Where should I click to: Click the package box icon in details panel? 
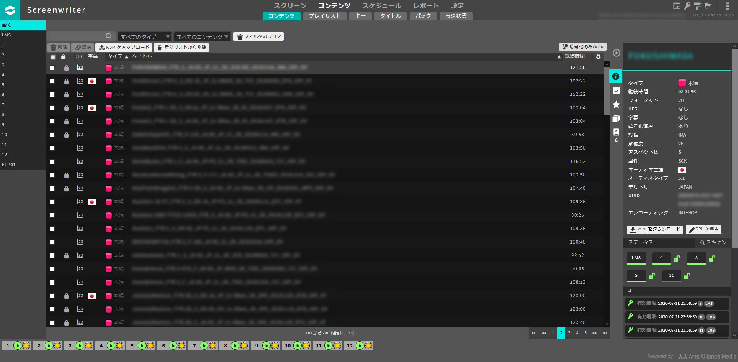click(x=616, y=118)
